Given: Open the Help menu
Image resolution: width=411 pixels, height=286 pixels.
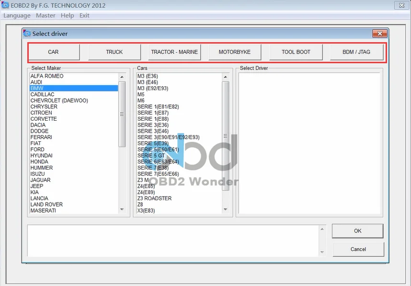Looking at the screenshot, I should tap(68, 15).
